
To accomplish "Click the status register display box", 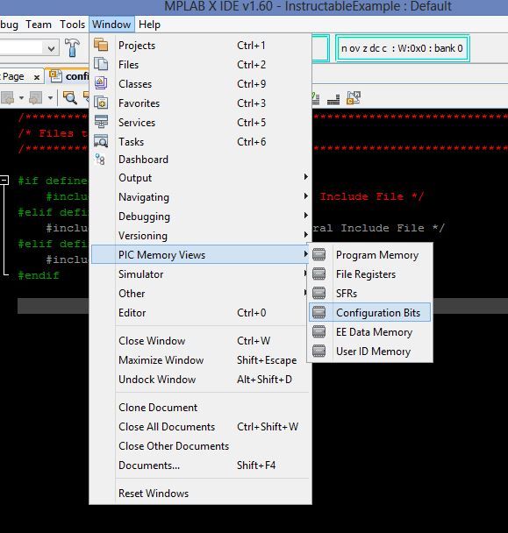I will [402, 48].
